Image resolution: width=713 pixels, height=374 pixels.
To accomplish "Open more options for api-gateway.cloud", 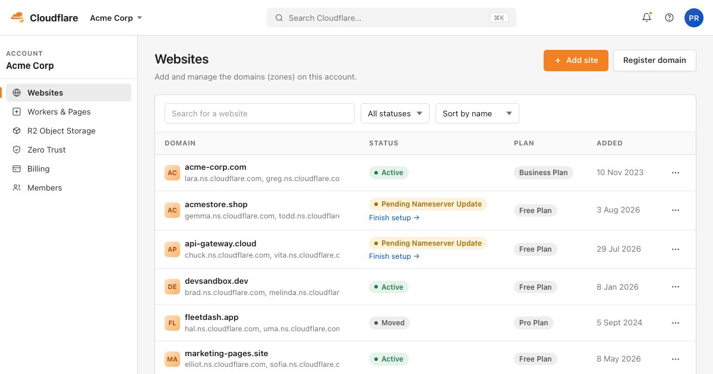I will pyautogui.click(x=676, y=249).
